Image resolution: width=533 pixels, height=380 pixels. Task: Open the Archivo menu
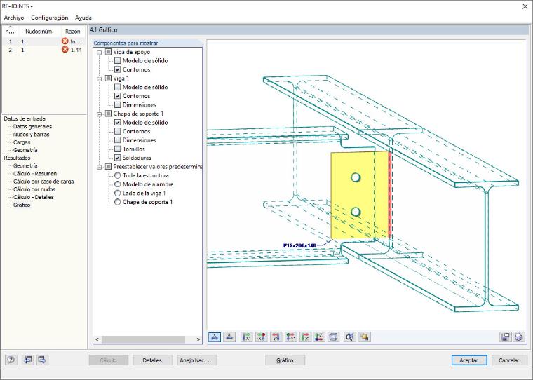[x=14, y=18]
